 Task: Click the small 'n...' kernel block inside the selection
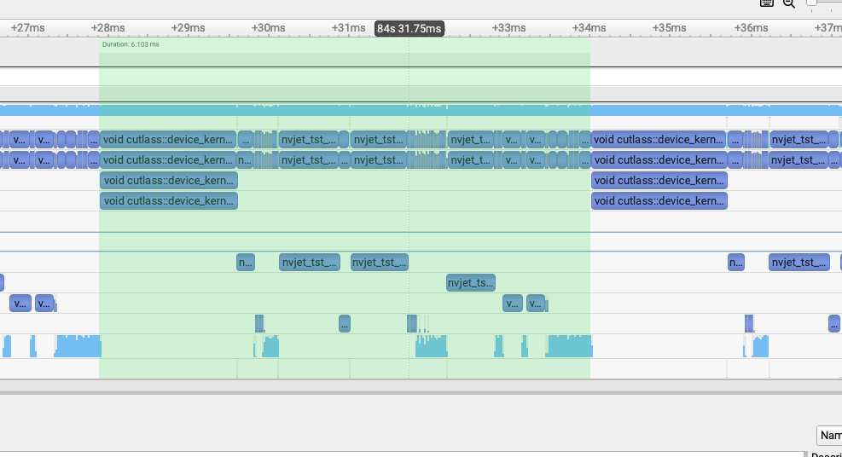(x=246, y=263)
